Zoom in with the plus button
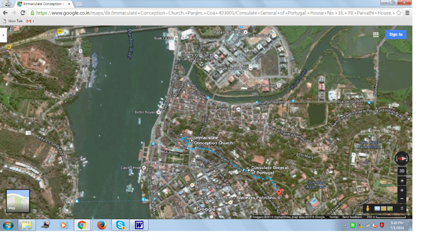The height and width of the screenshot is (243, 434). pos(402,190)
